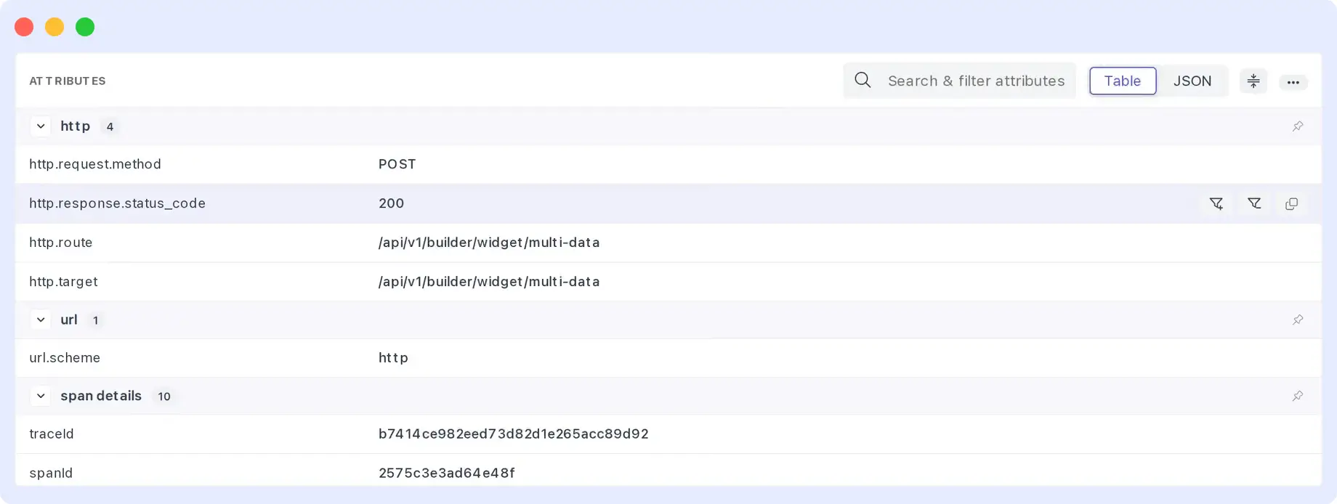Viewport: 1337px width, 504px height.
Task: Click the 200 status value
Action: point(391,203)
